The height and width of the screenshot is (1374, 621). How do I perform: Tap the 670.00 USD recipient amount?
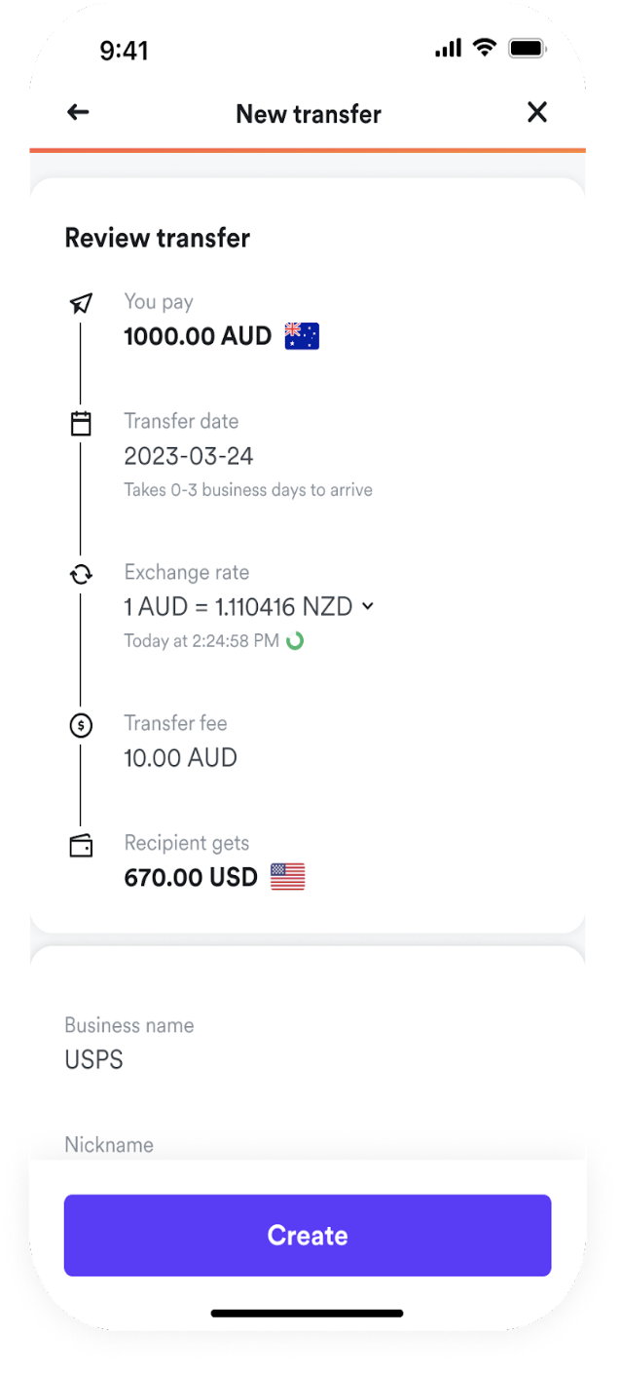click(191, 877)
